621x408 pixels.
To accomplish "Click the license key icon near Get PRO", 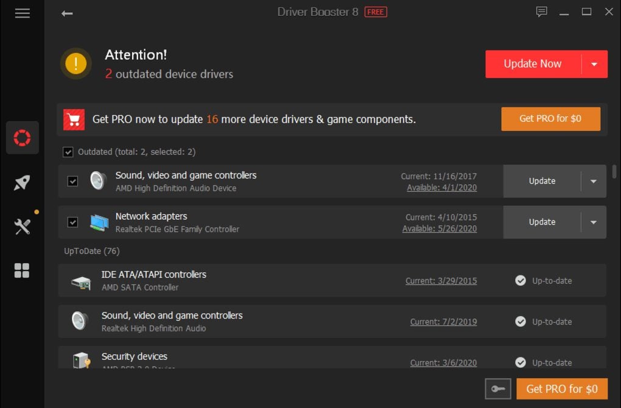I will pyautogui.click(x=497, y=389).
